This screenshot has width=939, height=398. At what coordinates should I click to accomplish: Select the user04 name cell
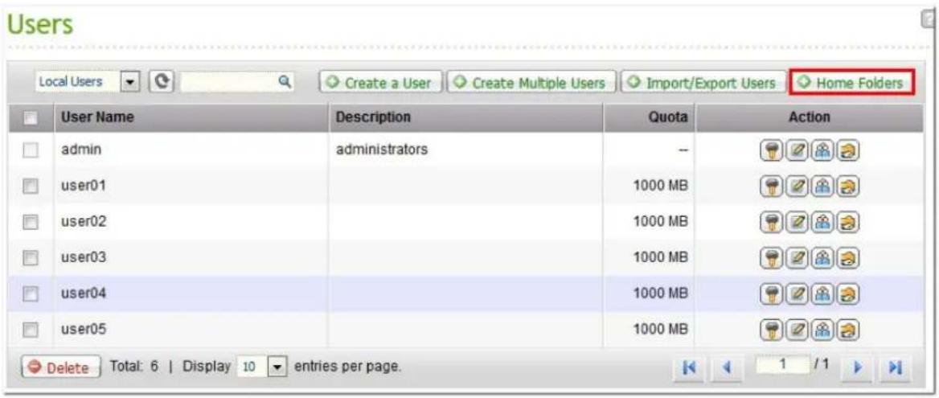pos(191,293)
